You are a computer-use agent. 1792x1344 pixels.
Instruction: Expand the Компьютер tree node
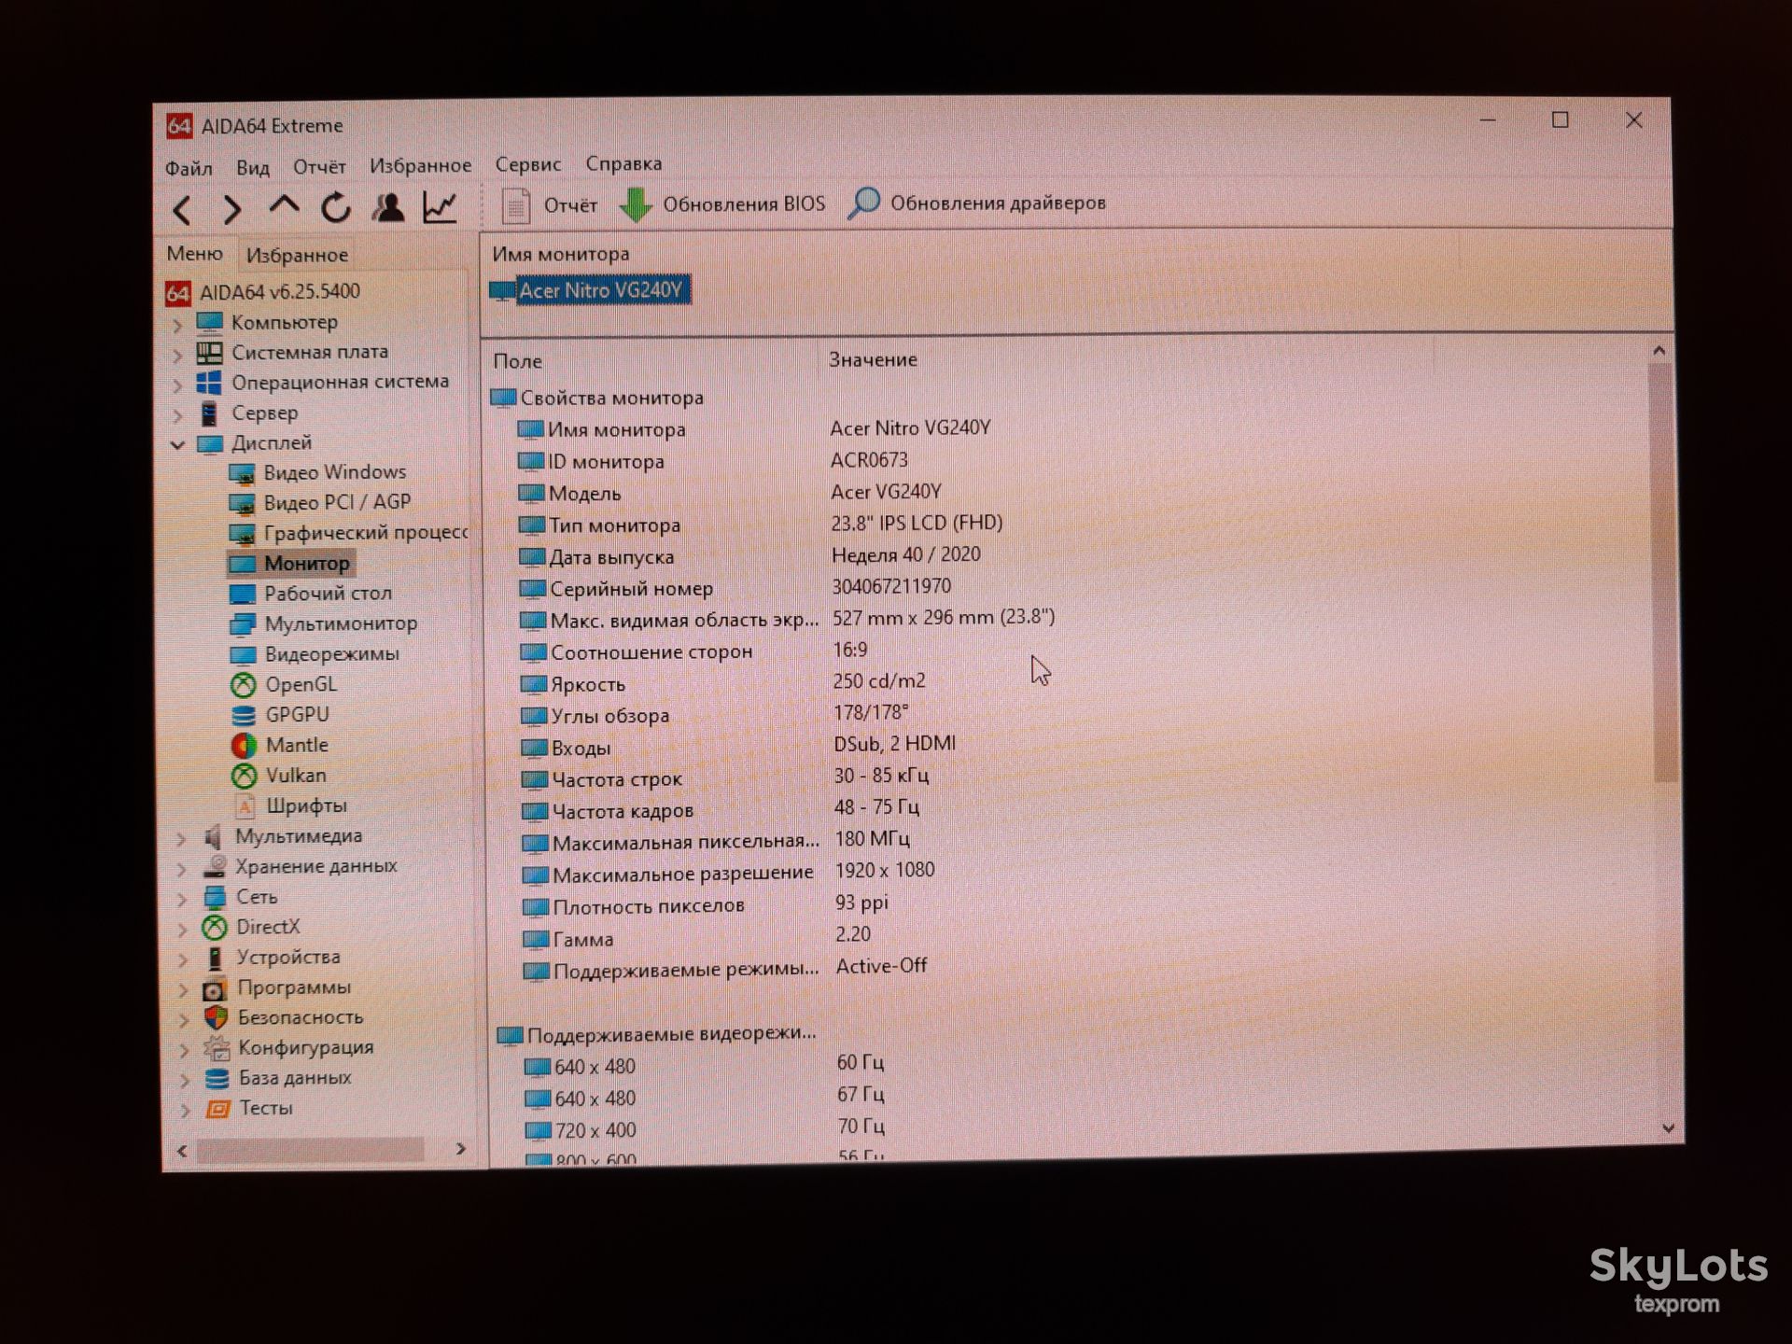coord(176,325)
